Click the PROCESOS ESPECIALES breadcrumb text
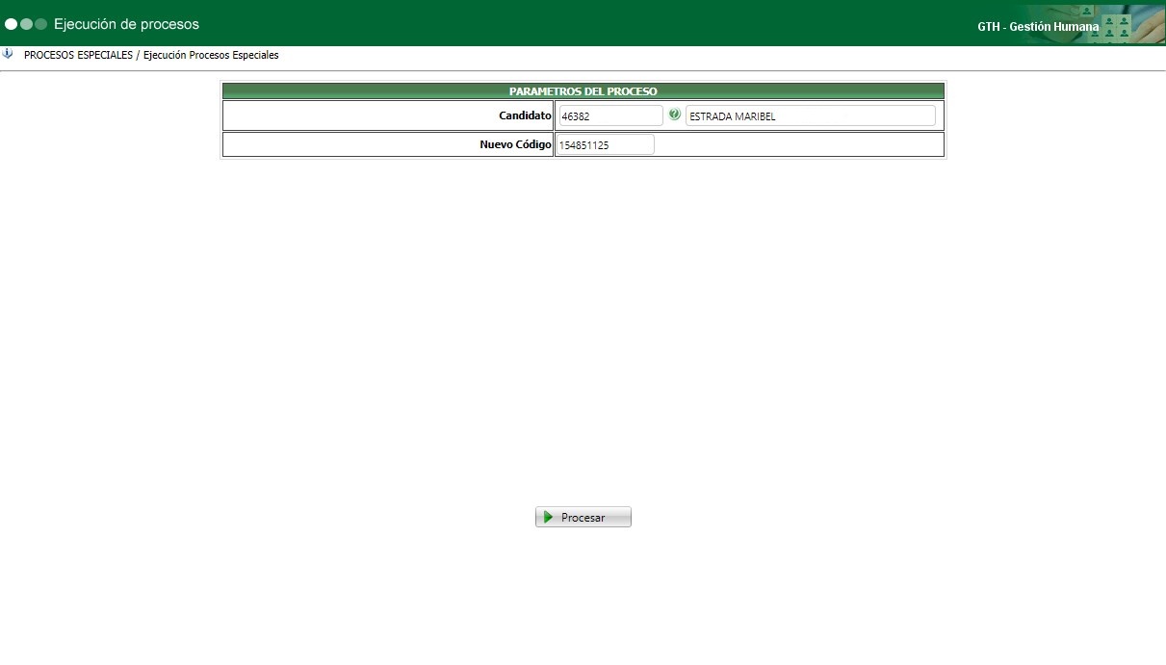 click(x=78, y=55)
